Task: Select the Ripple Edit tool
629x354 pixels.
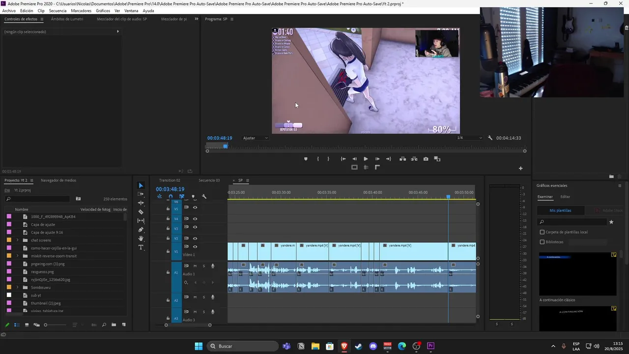Action: point(141,203)
